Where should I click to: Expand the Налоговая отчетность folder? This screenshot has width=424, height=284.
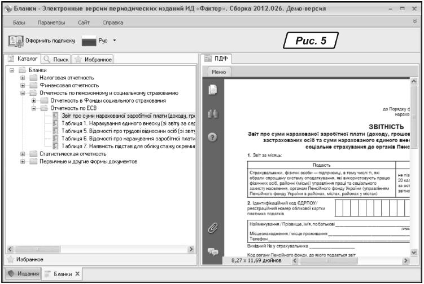pyautogui.click(x=23, y=77)
